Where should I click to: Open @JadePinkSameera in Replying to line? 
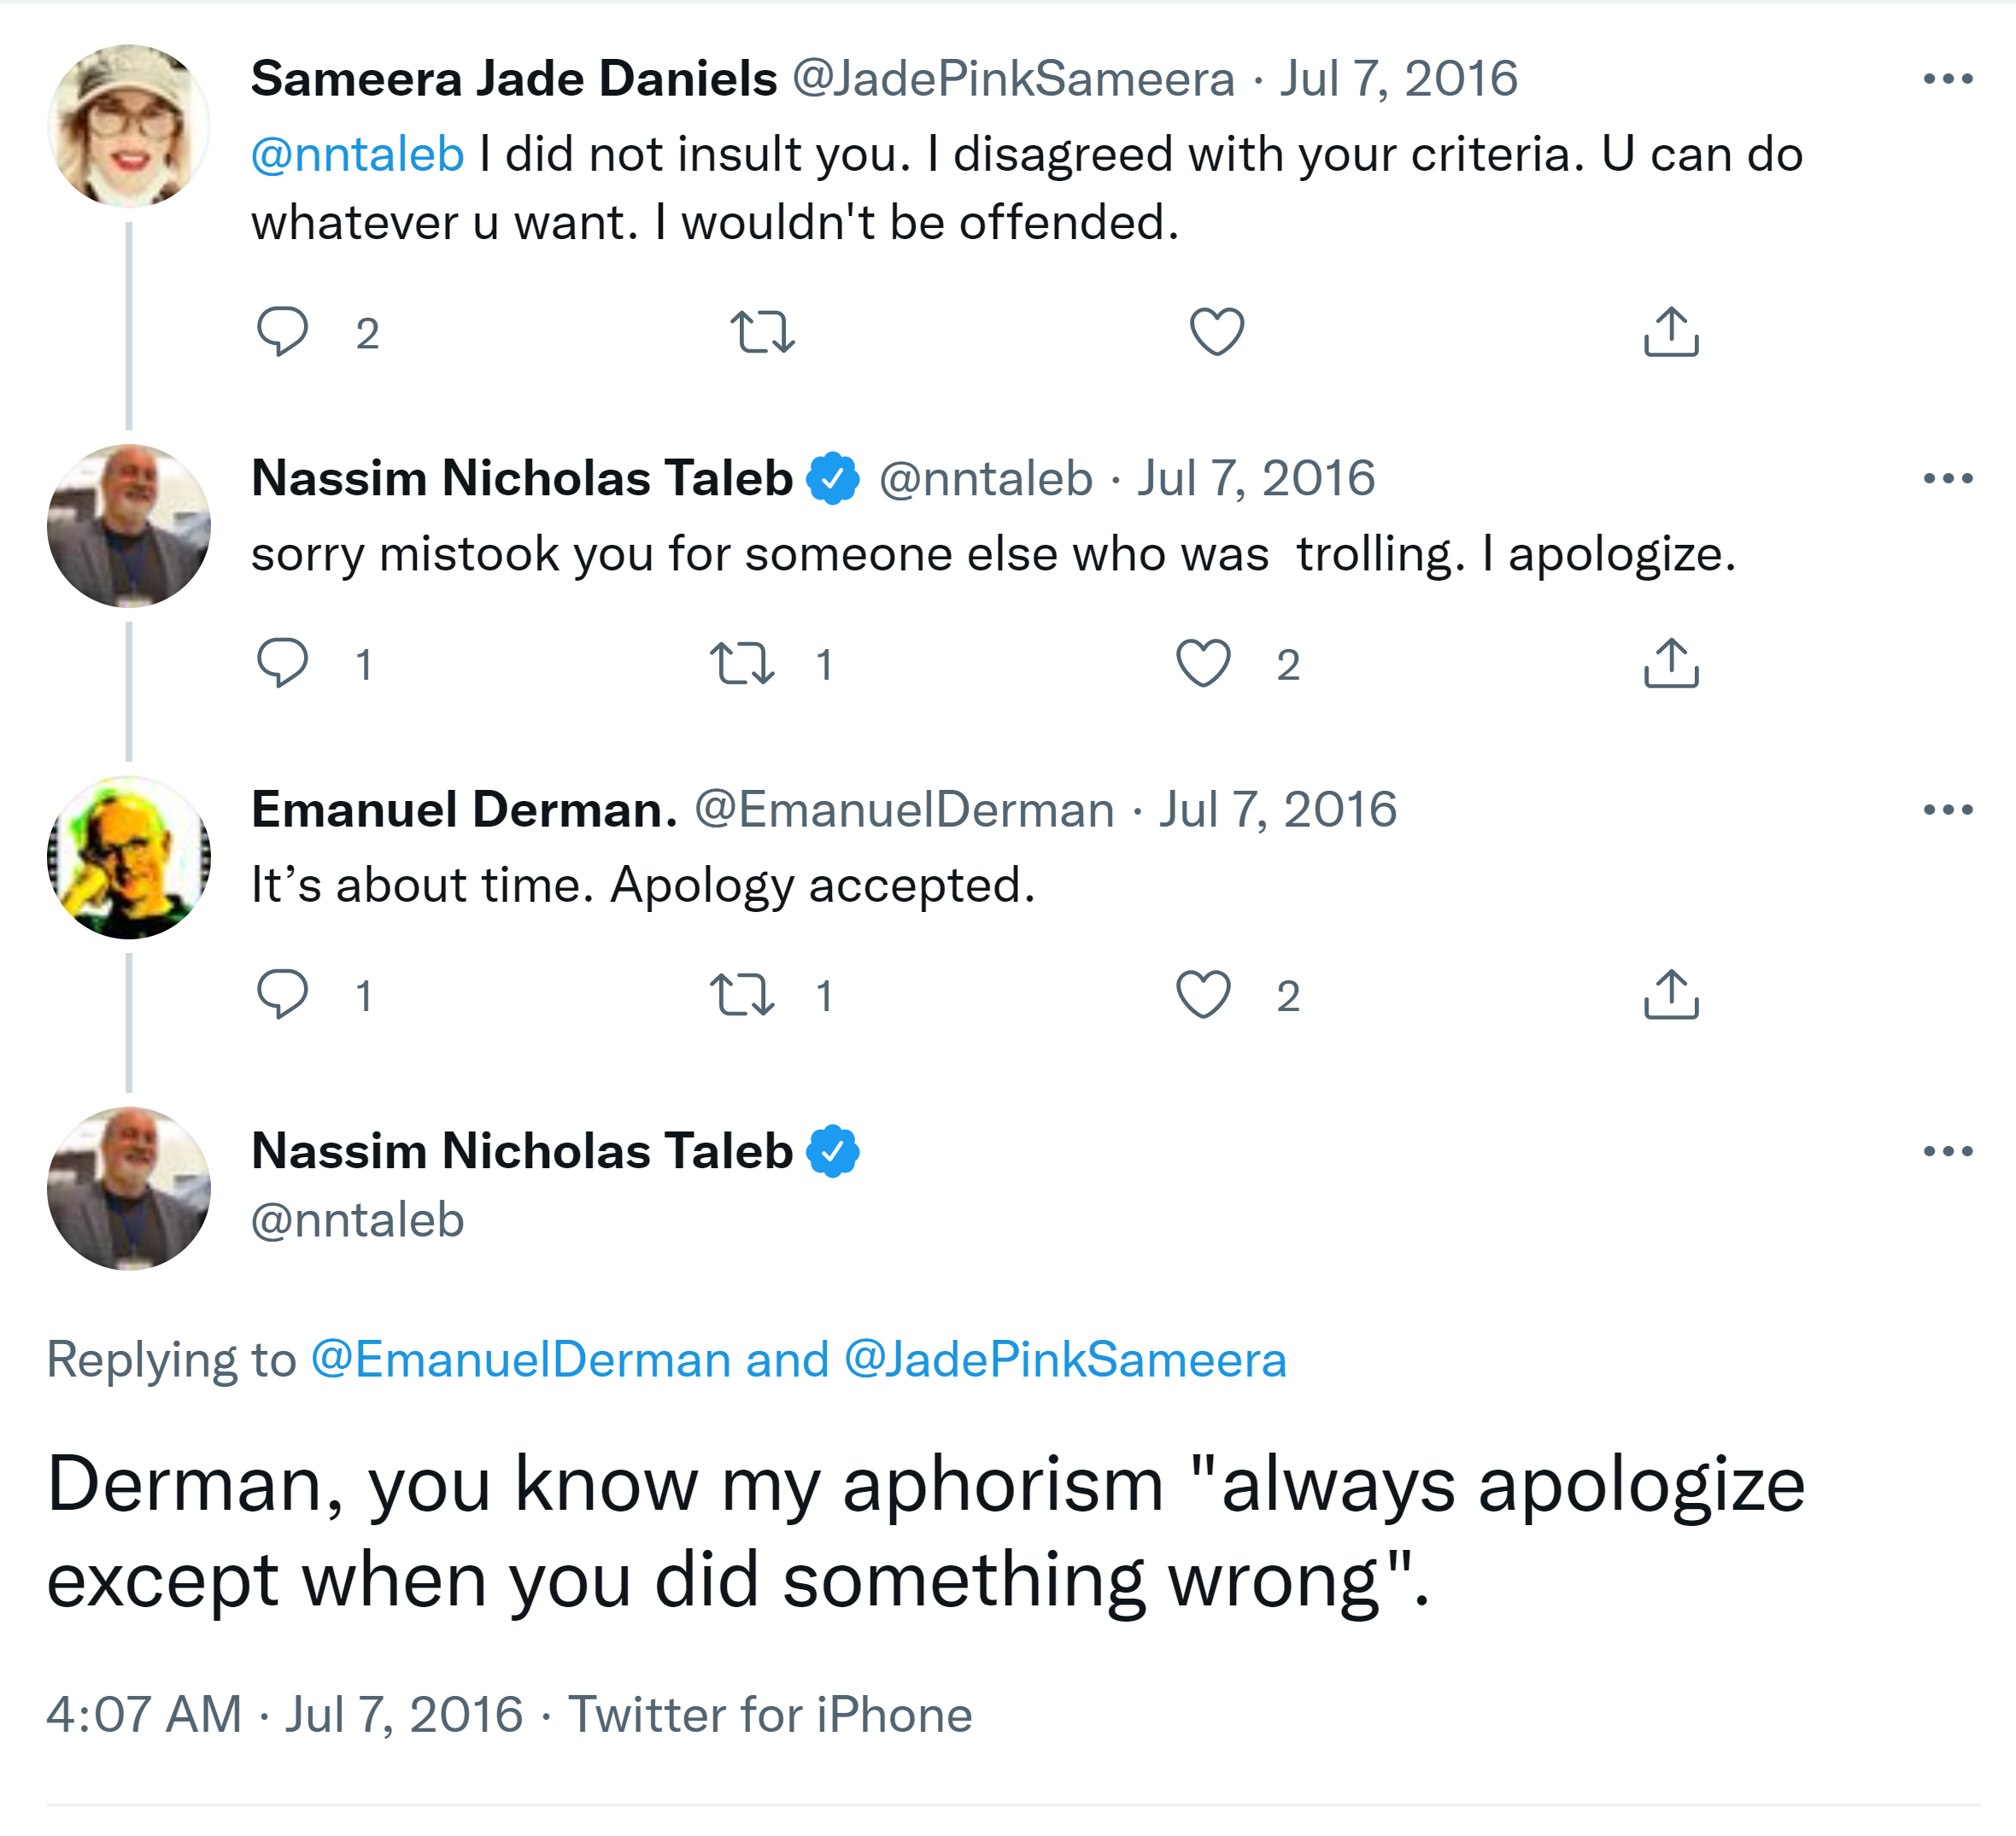click(x=1065, y=1359)
